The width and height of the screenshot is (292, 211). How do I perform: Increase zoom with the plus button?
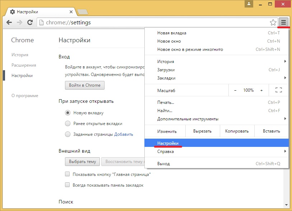point(261,90)
